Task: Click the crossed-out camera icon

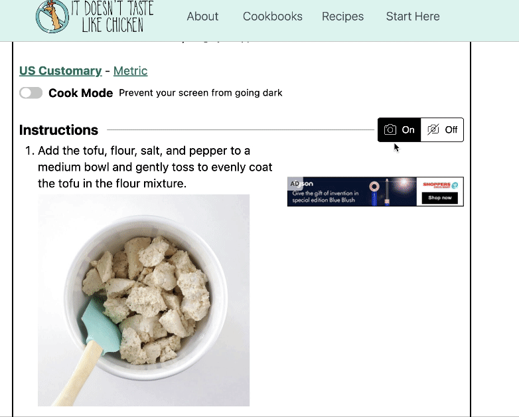Action: tap(433, 129)
